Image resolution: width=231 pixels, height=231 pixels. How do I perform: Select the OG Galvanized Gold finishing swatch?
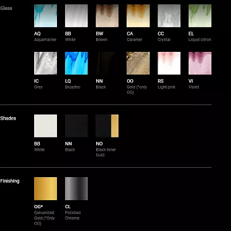click(46, 189)
